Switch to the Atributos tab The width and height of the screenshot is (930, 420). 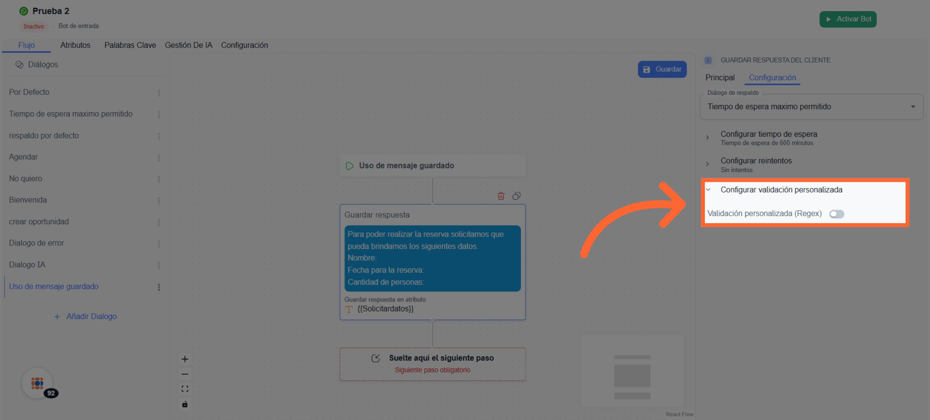[x=75, y=45]
